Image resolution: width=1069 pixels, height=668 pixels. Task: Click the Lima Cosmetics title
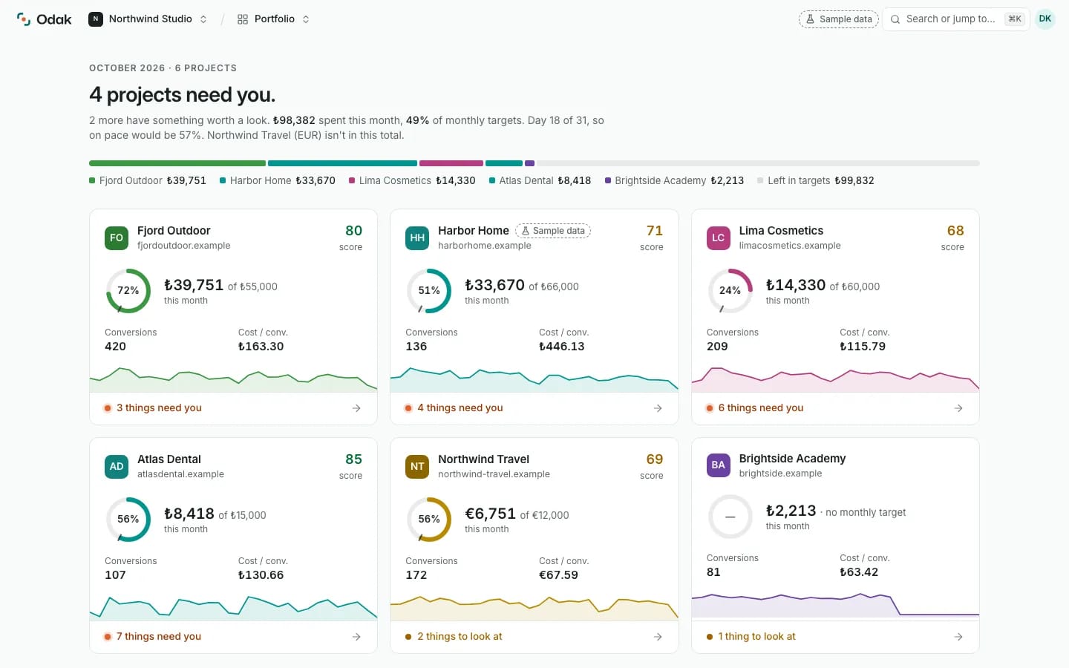coord(781,231)
